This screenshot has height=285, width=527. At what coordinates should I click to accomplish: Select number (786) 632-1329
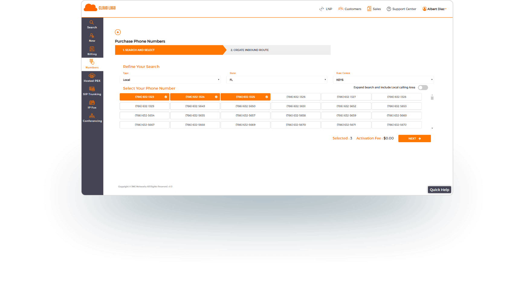click(144, 106)
